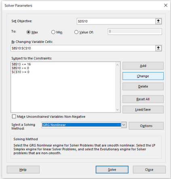
Task: Select the $B$13 <= 16 constraint
Action: pos(21,64)
